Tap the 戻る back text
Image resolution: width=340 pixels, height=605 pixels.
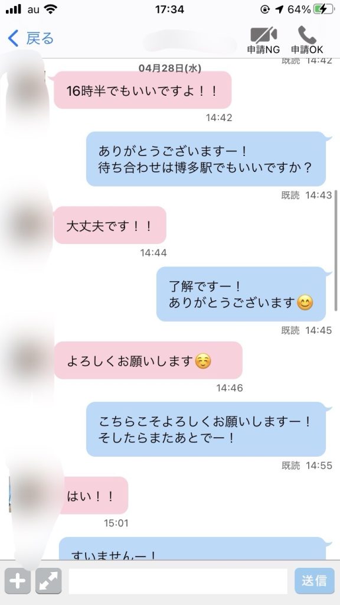point(40,38)
